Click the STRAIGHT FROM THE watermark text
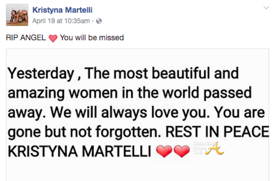The image size is (274, 181). [200, 146]
